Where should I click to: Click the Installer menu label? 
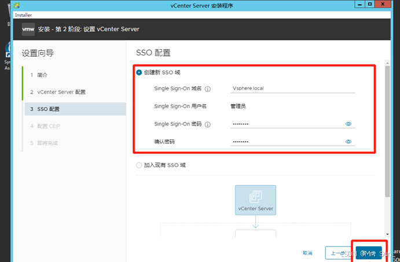click(24, 15)
